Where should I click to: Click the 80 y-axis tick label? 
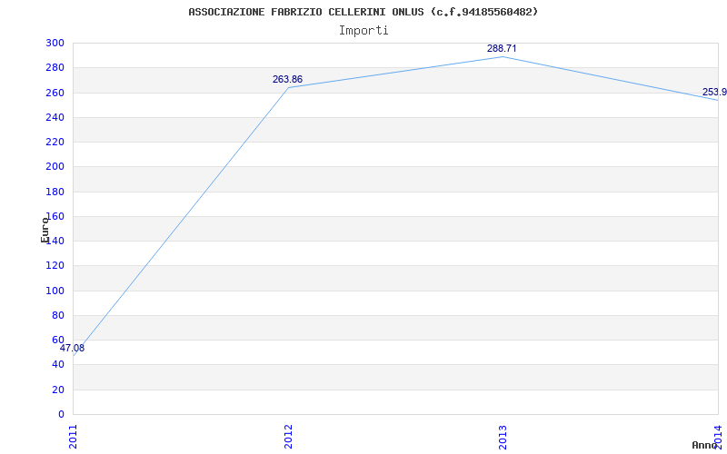tap(58, 315)
